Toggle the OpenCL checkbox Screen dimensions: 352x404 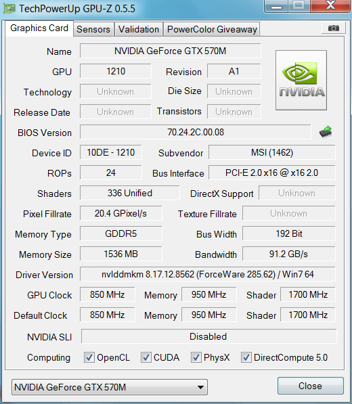click(89, 357)
